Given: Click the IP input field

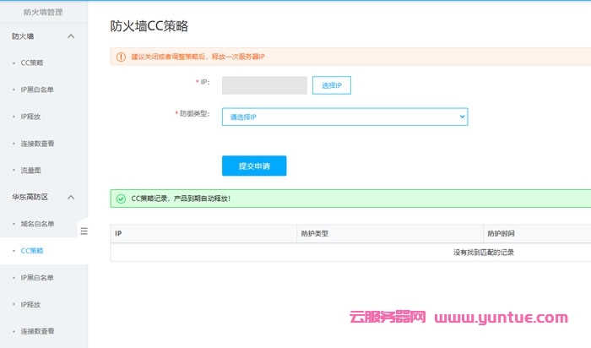Looking at the screenshot, I should [x=264, y=85].
